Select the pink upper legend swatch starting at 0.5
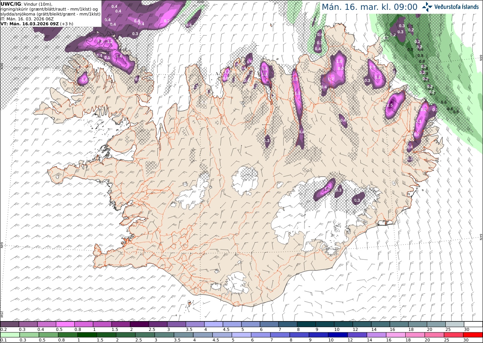483x343 pixels. [65, 324]
